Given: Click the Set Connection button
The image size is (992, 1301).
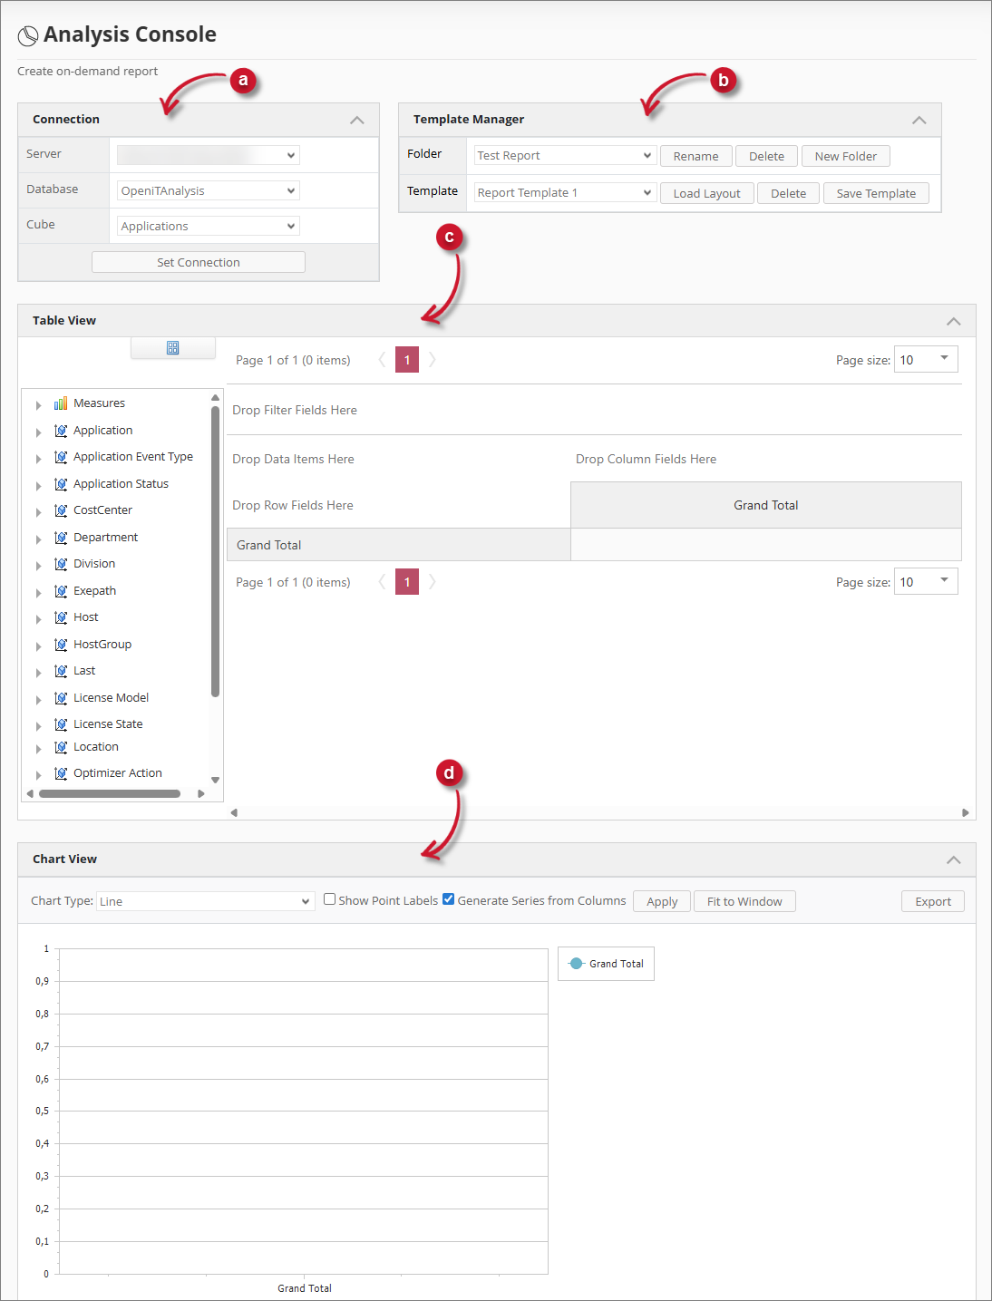Looking at the screenshot, I should tap(198, 261).
